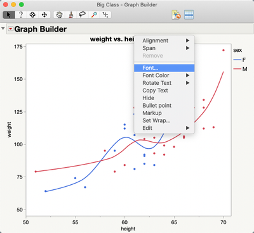Click the script recall icon beside data table
254x233 pixels.
point(177,15)
